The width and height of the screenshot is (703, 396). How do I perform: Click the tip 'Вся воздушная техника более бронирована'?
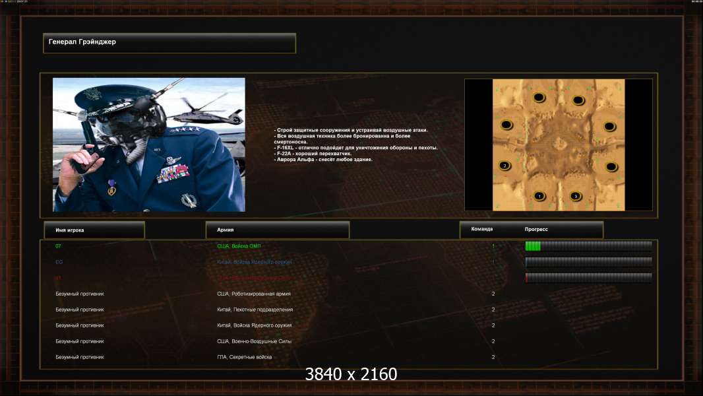[342, 139]
